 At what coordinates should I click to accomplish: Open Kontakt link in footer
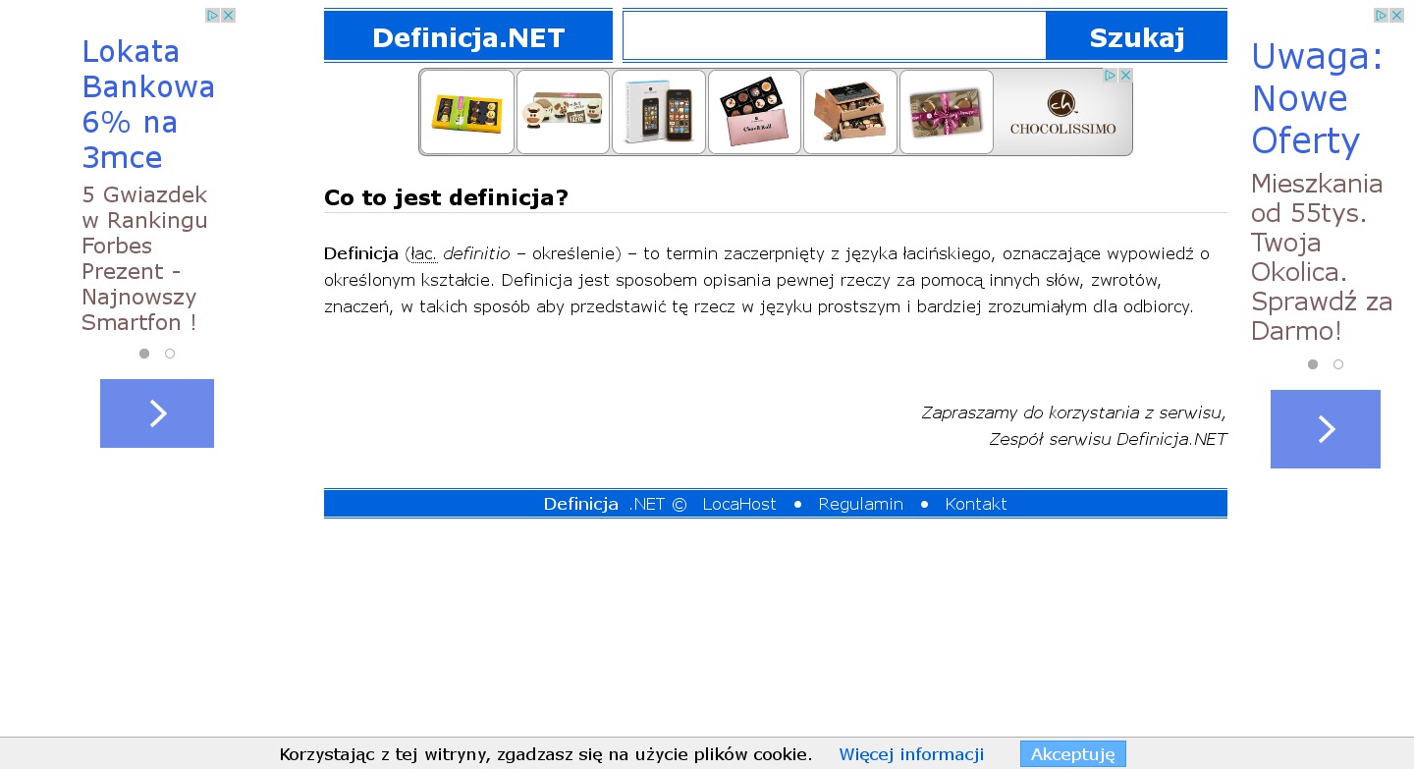975,504
